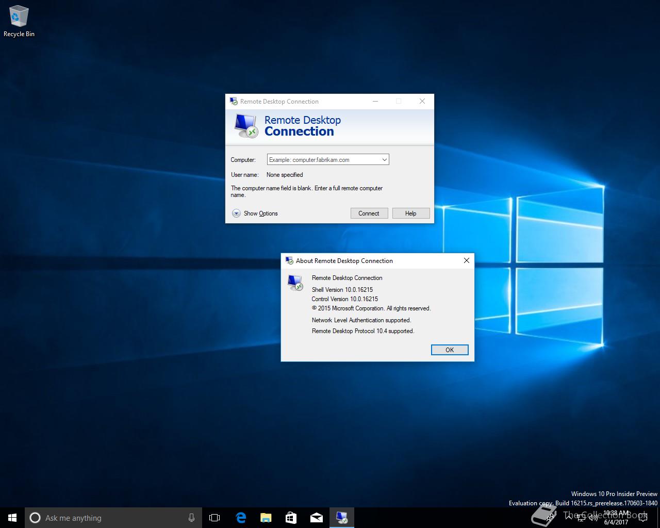The image size is (660, 528).
Task: Select the Recycle Bin desktop icon
Action: [x=19, y=21]
